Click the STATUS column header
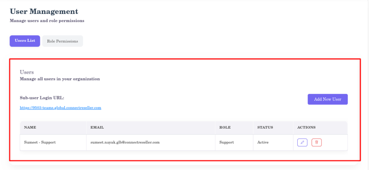This screenshot has height=170, width=369. pyautogui.click(x=265, y=127)
